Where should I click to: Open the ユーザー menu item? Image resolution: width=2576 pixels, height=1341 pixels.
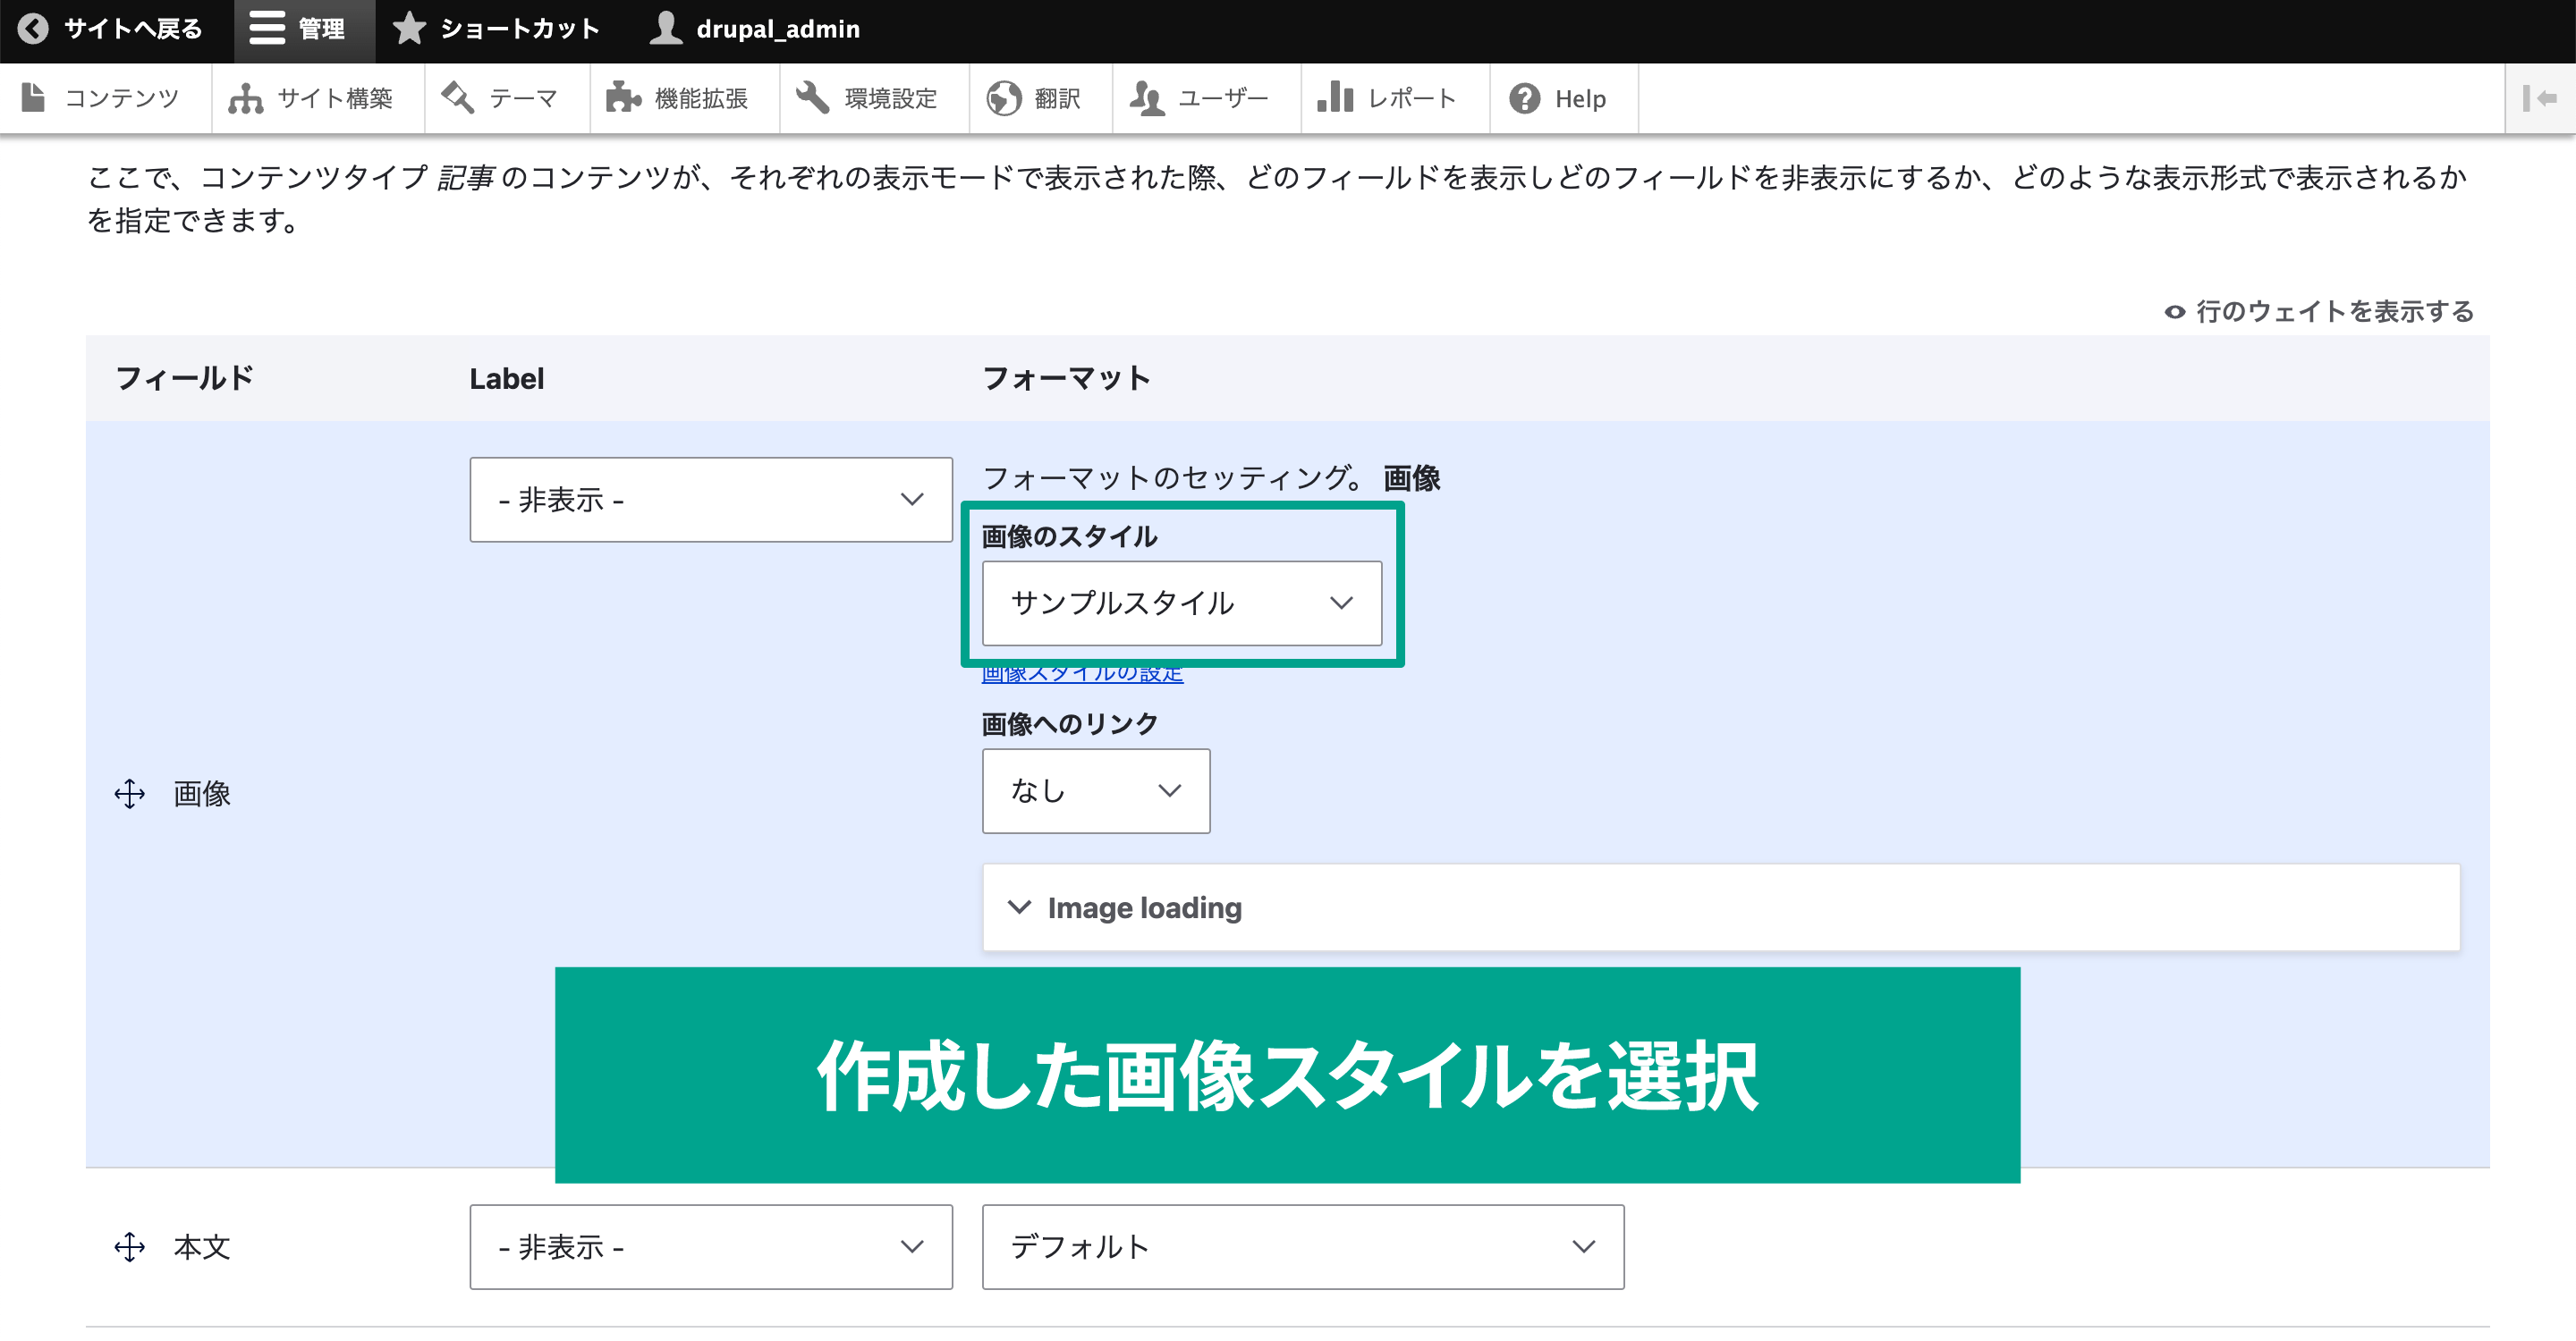point(1207,98)
